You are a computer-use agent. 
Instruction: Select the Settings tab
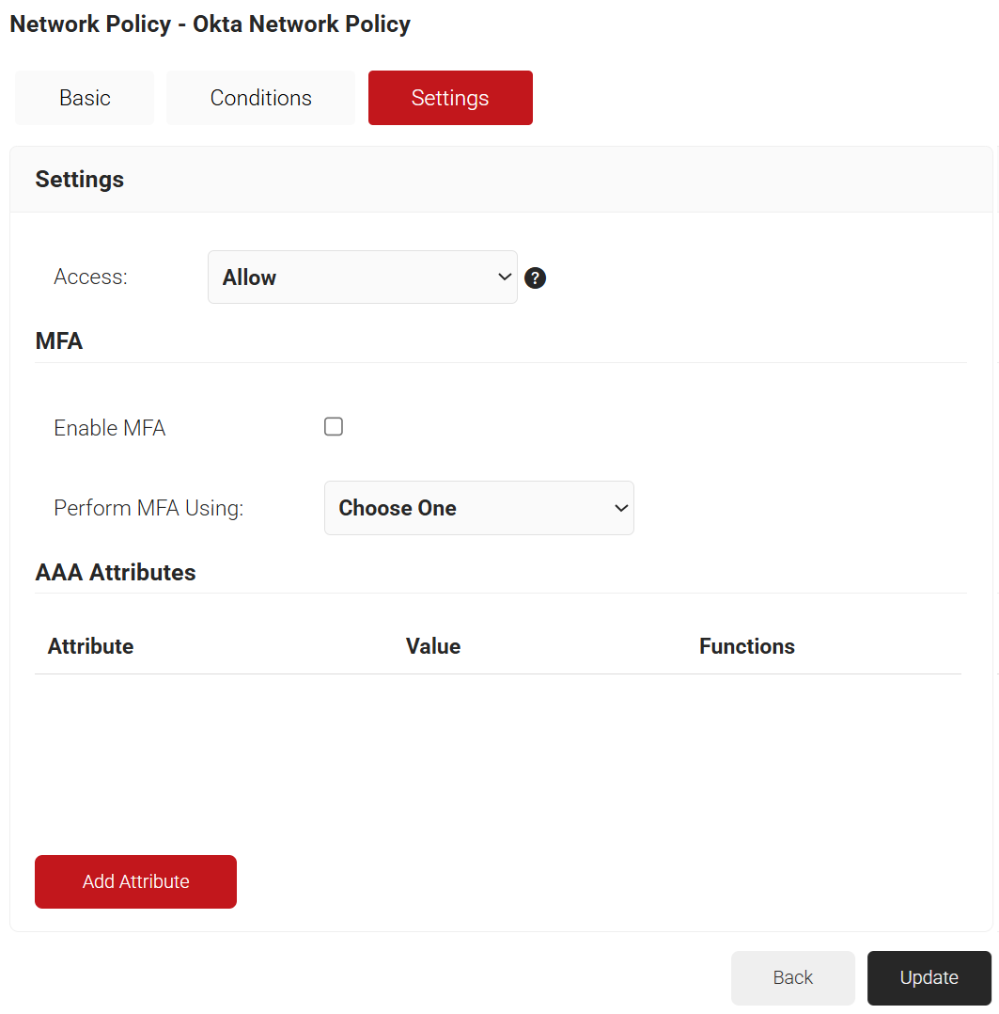(450, 98)
